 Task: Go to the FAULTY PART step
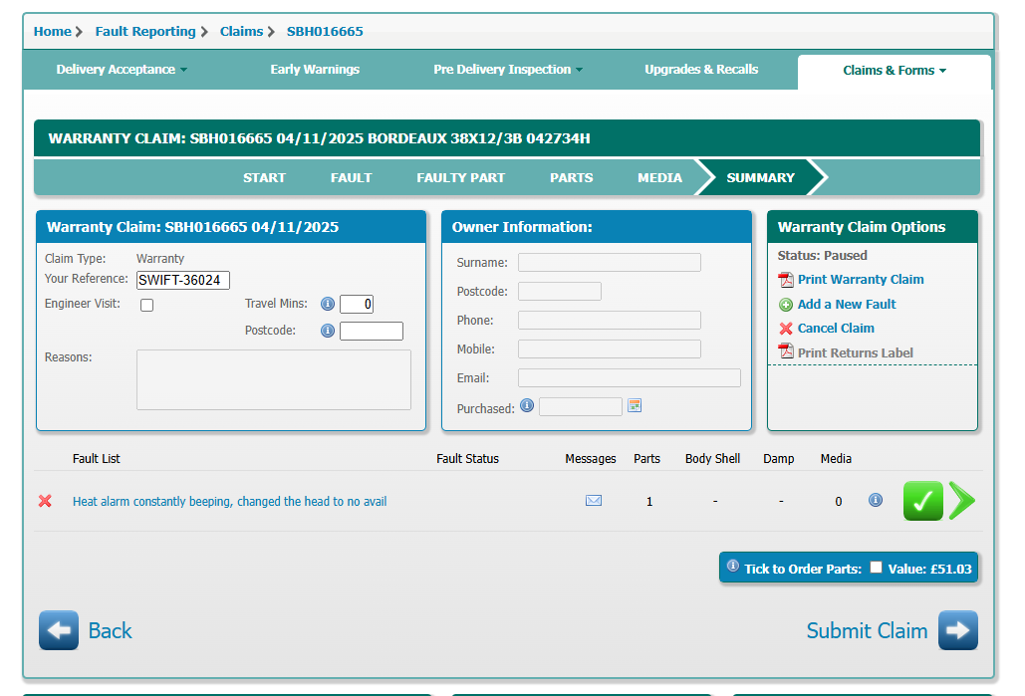pyautogui.click(x=461, y=178)
